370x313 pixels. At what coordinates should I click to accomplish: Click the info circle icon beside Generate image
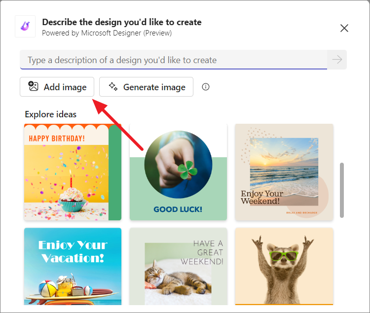(206, 87)
